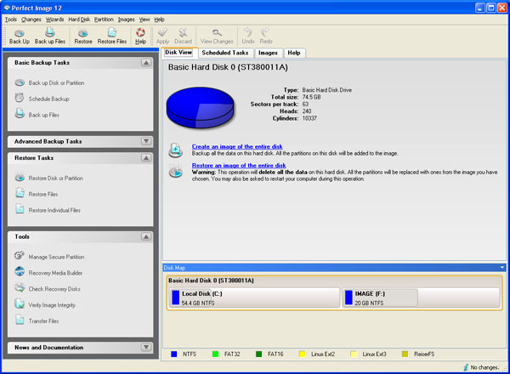Select the Local Disk (C:) partition block

coord(252,297)
